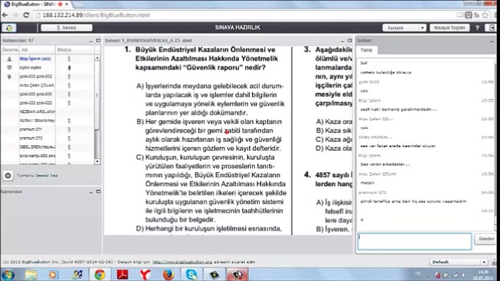Open Firefox from the taskbar
The width and height of the screenshot is (500, 281).
click(168, 275)
